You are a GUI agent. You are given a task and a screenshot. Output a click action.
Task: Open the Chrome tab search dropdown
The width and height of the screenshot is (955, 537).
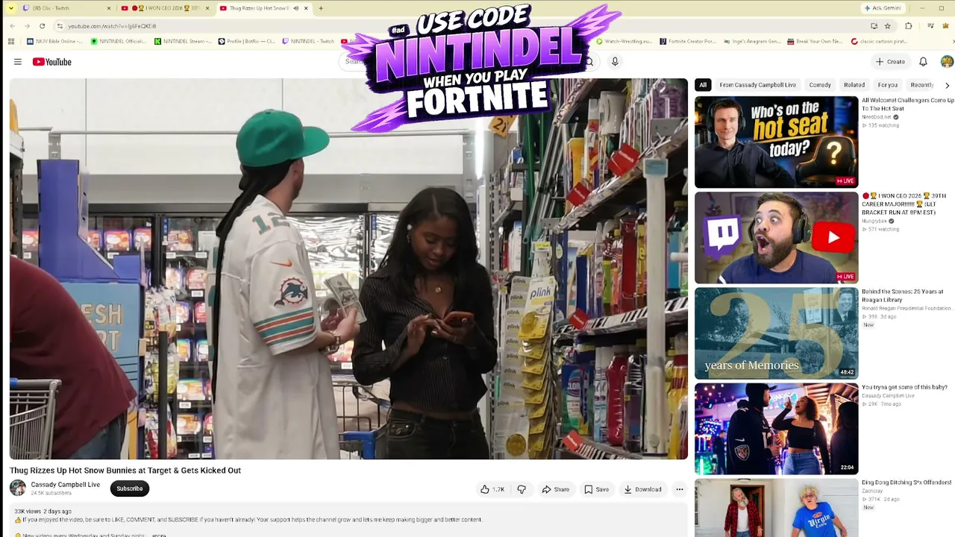(x=11, y=8)
